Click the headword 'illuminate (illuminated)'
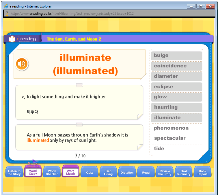 coord(85,64)
